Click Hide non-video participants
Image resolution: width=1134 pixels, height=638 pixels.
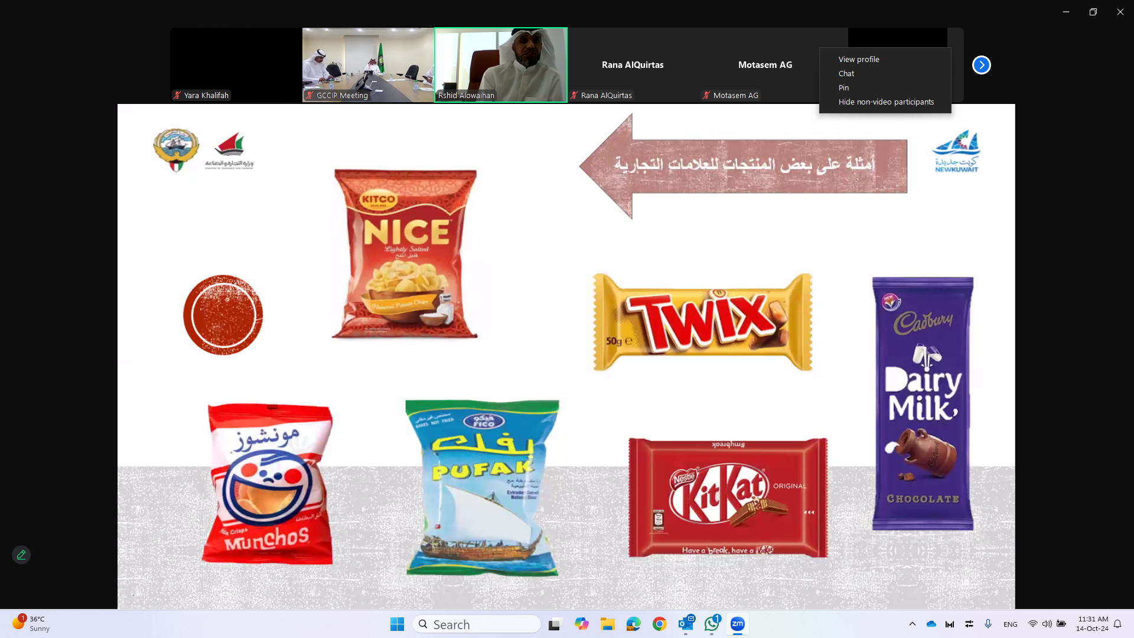tap(886, 102)
